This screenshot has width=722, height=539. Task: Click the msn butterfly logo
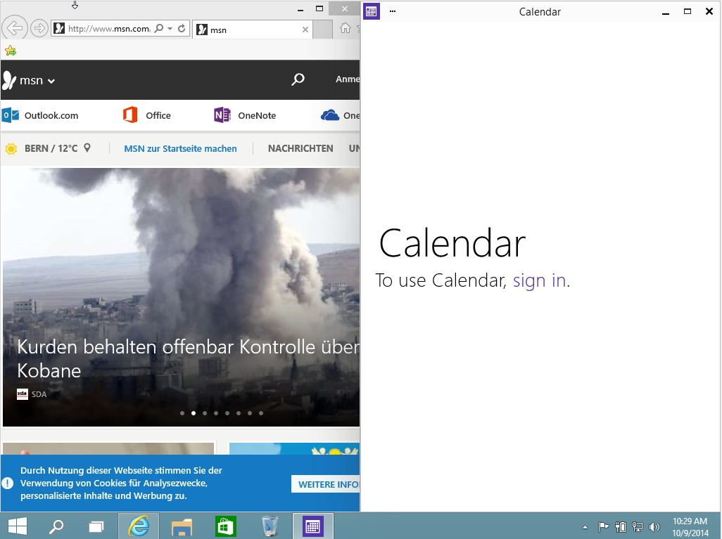[x=9, y=81]
